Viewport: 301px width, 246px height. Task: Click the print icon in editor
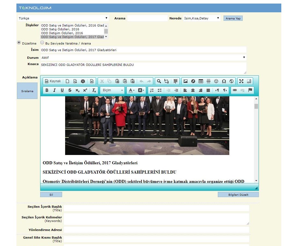pyautogui.click(x=83, y=81)
